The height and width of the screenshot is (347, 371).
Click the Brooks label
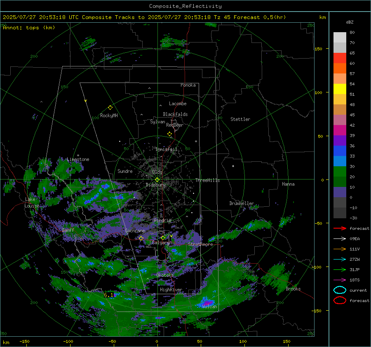click(293, 289)
